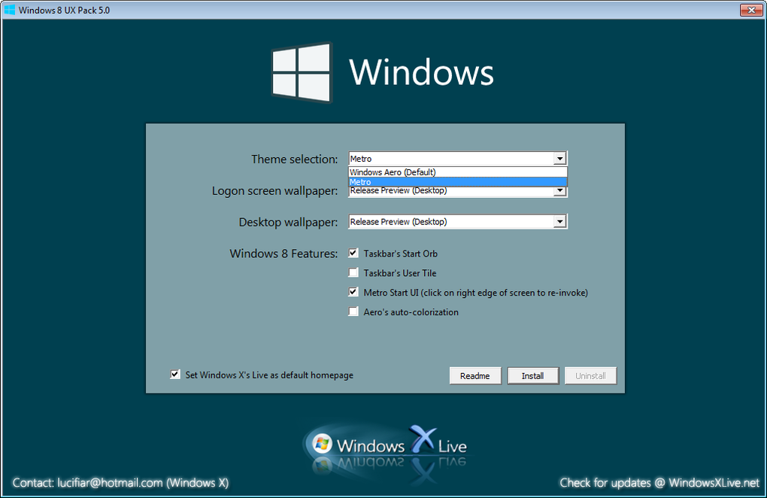The width and height of the screenshot is (767, 498).
Task: Choose the Metro theme option in list
Action: [x=457, y=182]
